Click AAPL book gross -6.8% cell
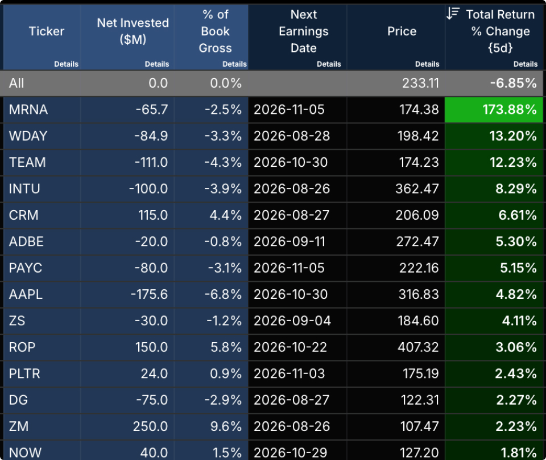The height and width of the screenshot is (460, 546). pos(211,294)
